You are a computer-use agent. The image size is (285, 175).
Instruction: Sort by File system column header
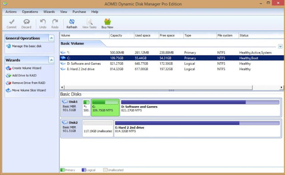click(228, 36)
